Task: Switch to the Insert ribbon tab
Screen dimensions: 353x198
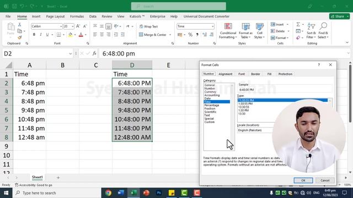Action: [36, 16]
